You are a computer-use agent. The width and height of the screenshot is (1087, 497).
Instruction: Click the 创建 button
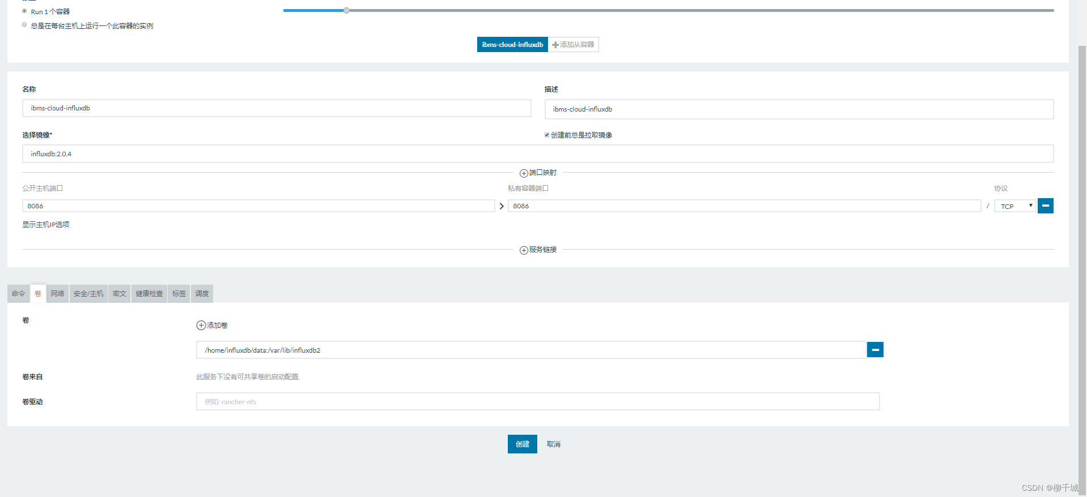pos(522,444)
